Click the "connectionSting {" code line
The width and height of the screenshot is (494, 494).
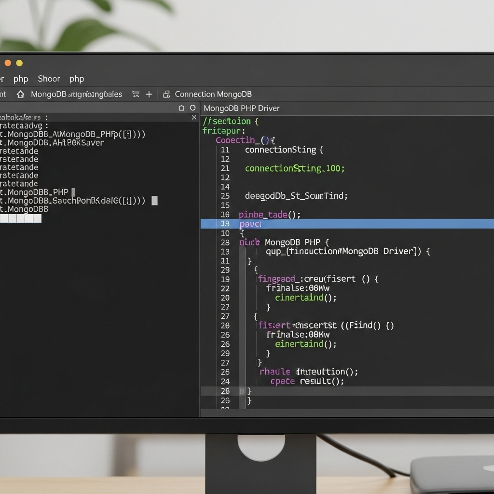click(x=284, y=150)
